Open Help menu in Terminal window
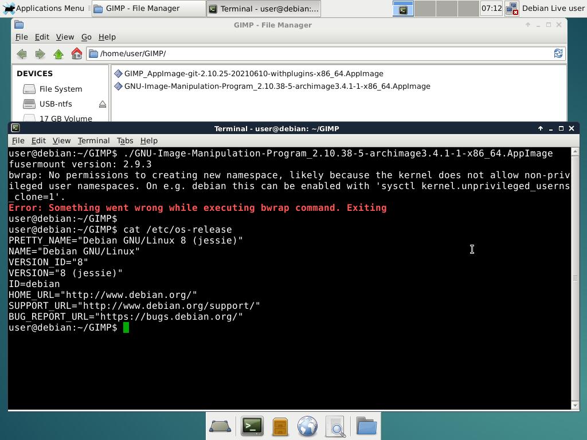Image resolution: width=587 pixels, height=440 pixels. click(x=149, y=141)
